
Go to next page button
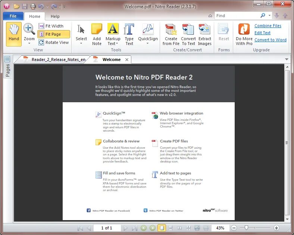click(x=125, y=228)
